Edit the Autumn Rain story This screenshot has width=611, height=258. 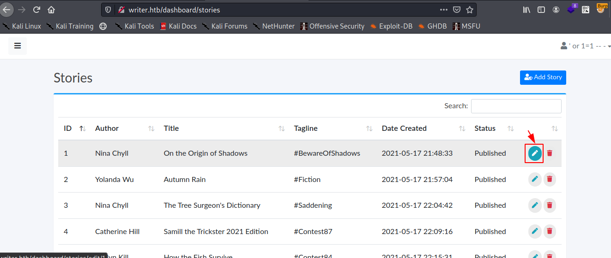[x=535, y=179]
